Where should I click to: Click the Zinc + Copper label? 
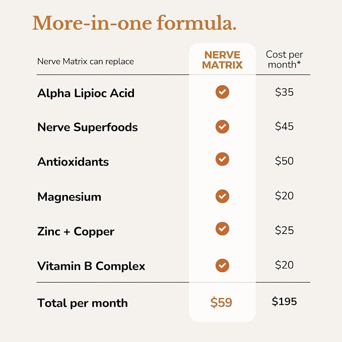76,232
